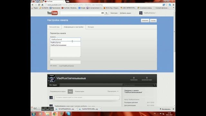The height and width of the screenshot is (116, 206).
Task: Click the magnifier search button on YouTube
Action: tap(107, 13)
